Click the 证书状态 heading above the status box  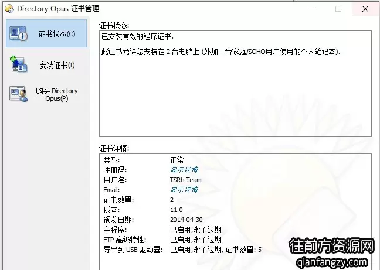pyautogui.click(x=114, y=25)
